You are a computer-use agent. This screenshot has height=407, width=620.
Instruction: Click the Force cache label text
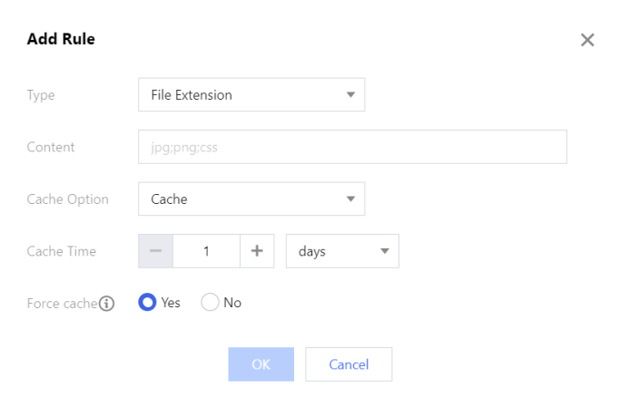[62, 304]
